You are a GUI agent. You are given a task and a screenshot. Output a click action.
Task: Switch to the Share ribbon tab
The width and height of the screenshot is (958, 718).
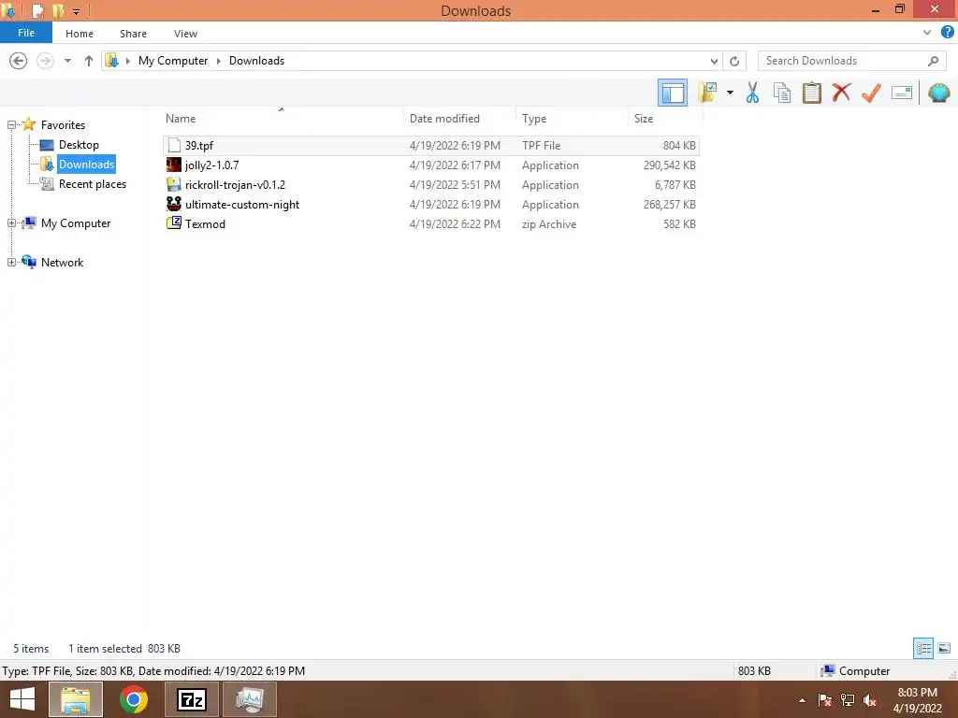(x=133, y=34)
